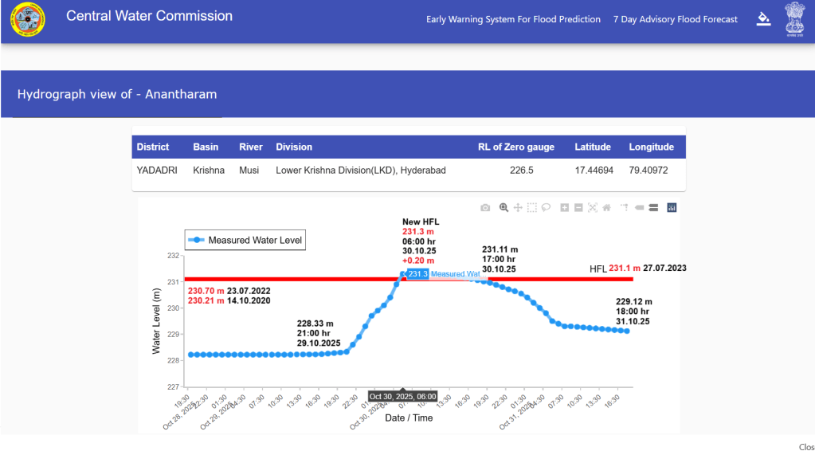Image resolution: width=815 pixels, height=451 pixels.
Task: Click the Zoom In plus icon
Action: (x=564, y=208)
